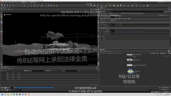
Task: Click the obj path button in network editor
Action: (105, 51)
